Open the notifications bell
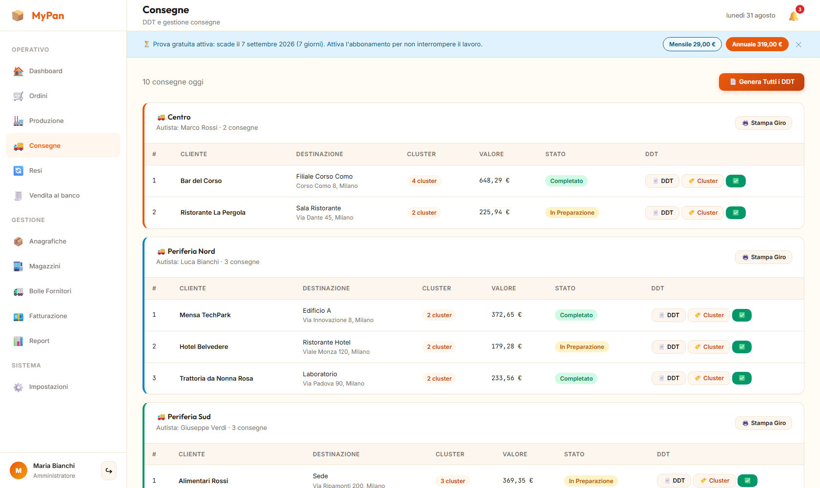The height and width of the screenshot is (488, 820). [x=794, y=16]
